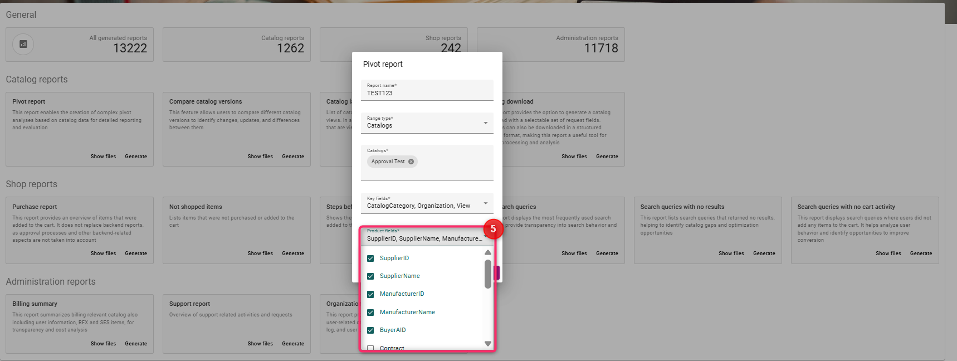The image size is (957, 361).
Task: Click the scroll down arrow in product fields list
Action: point(488,344)
